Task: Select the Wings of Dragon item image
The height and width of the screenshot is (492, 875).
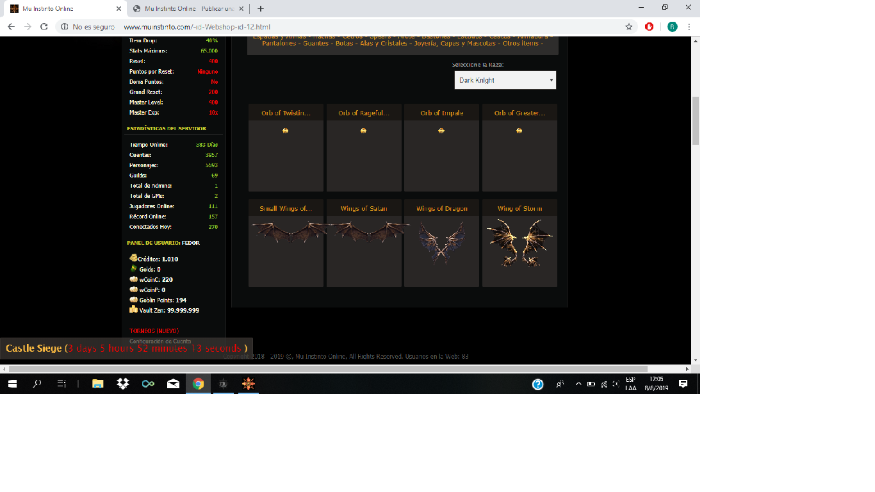Action: (441, 242)
